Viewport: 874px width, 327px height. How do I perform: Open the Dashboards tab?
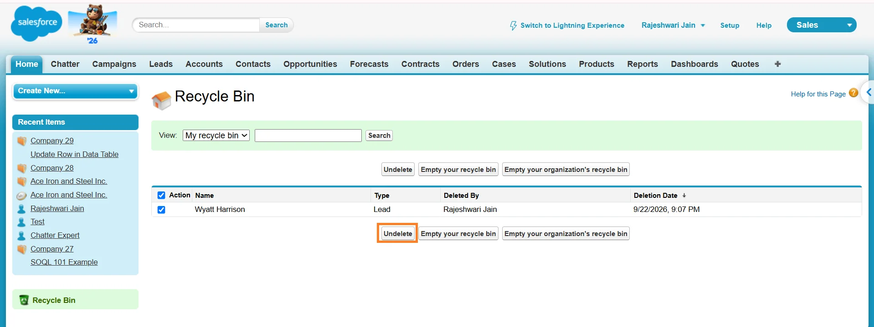click(x=694, y=64)
